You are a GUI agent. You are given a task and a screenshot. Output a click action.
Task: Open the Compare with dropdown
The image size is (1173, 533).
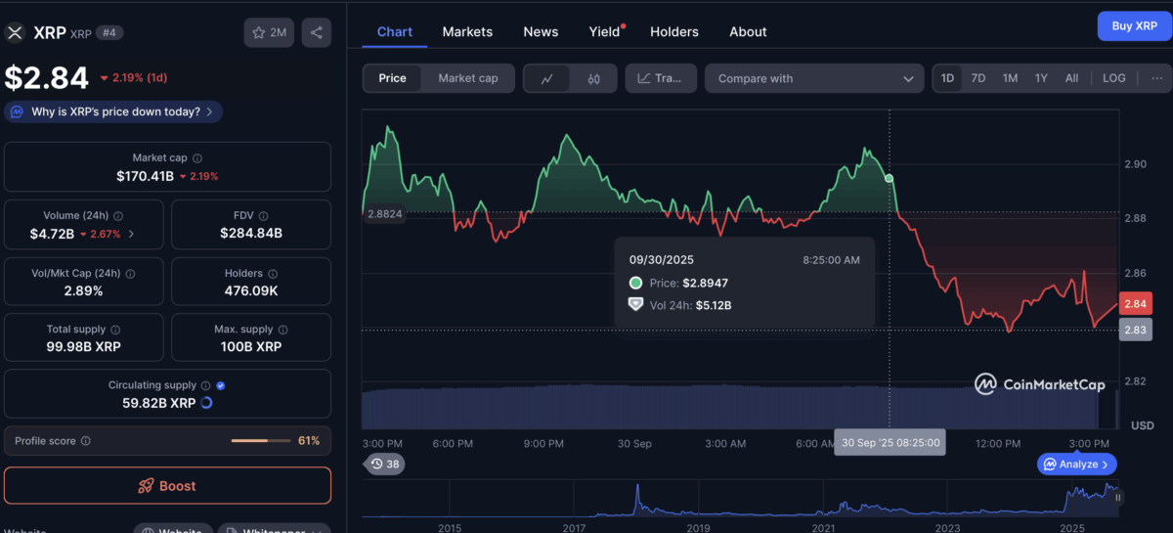coord(814,78)
